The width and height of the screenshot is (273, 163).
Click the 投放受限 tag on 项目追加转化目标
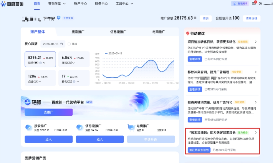click(x=243, y=42)
